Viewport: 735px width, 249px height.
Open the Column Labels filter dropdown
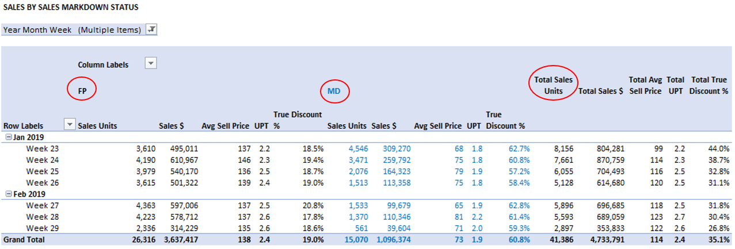[x=150, y=64]
